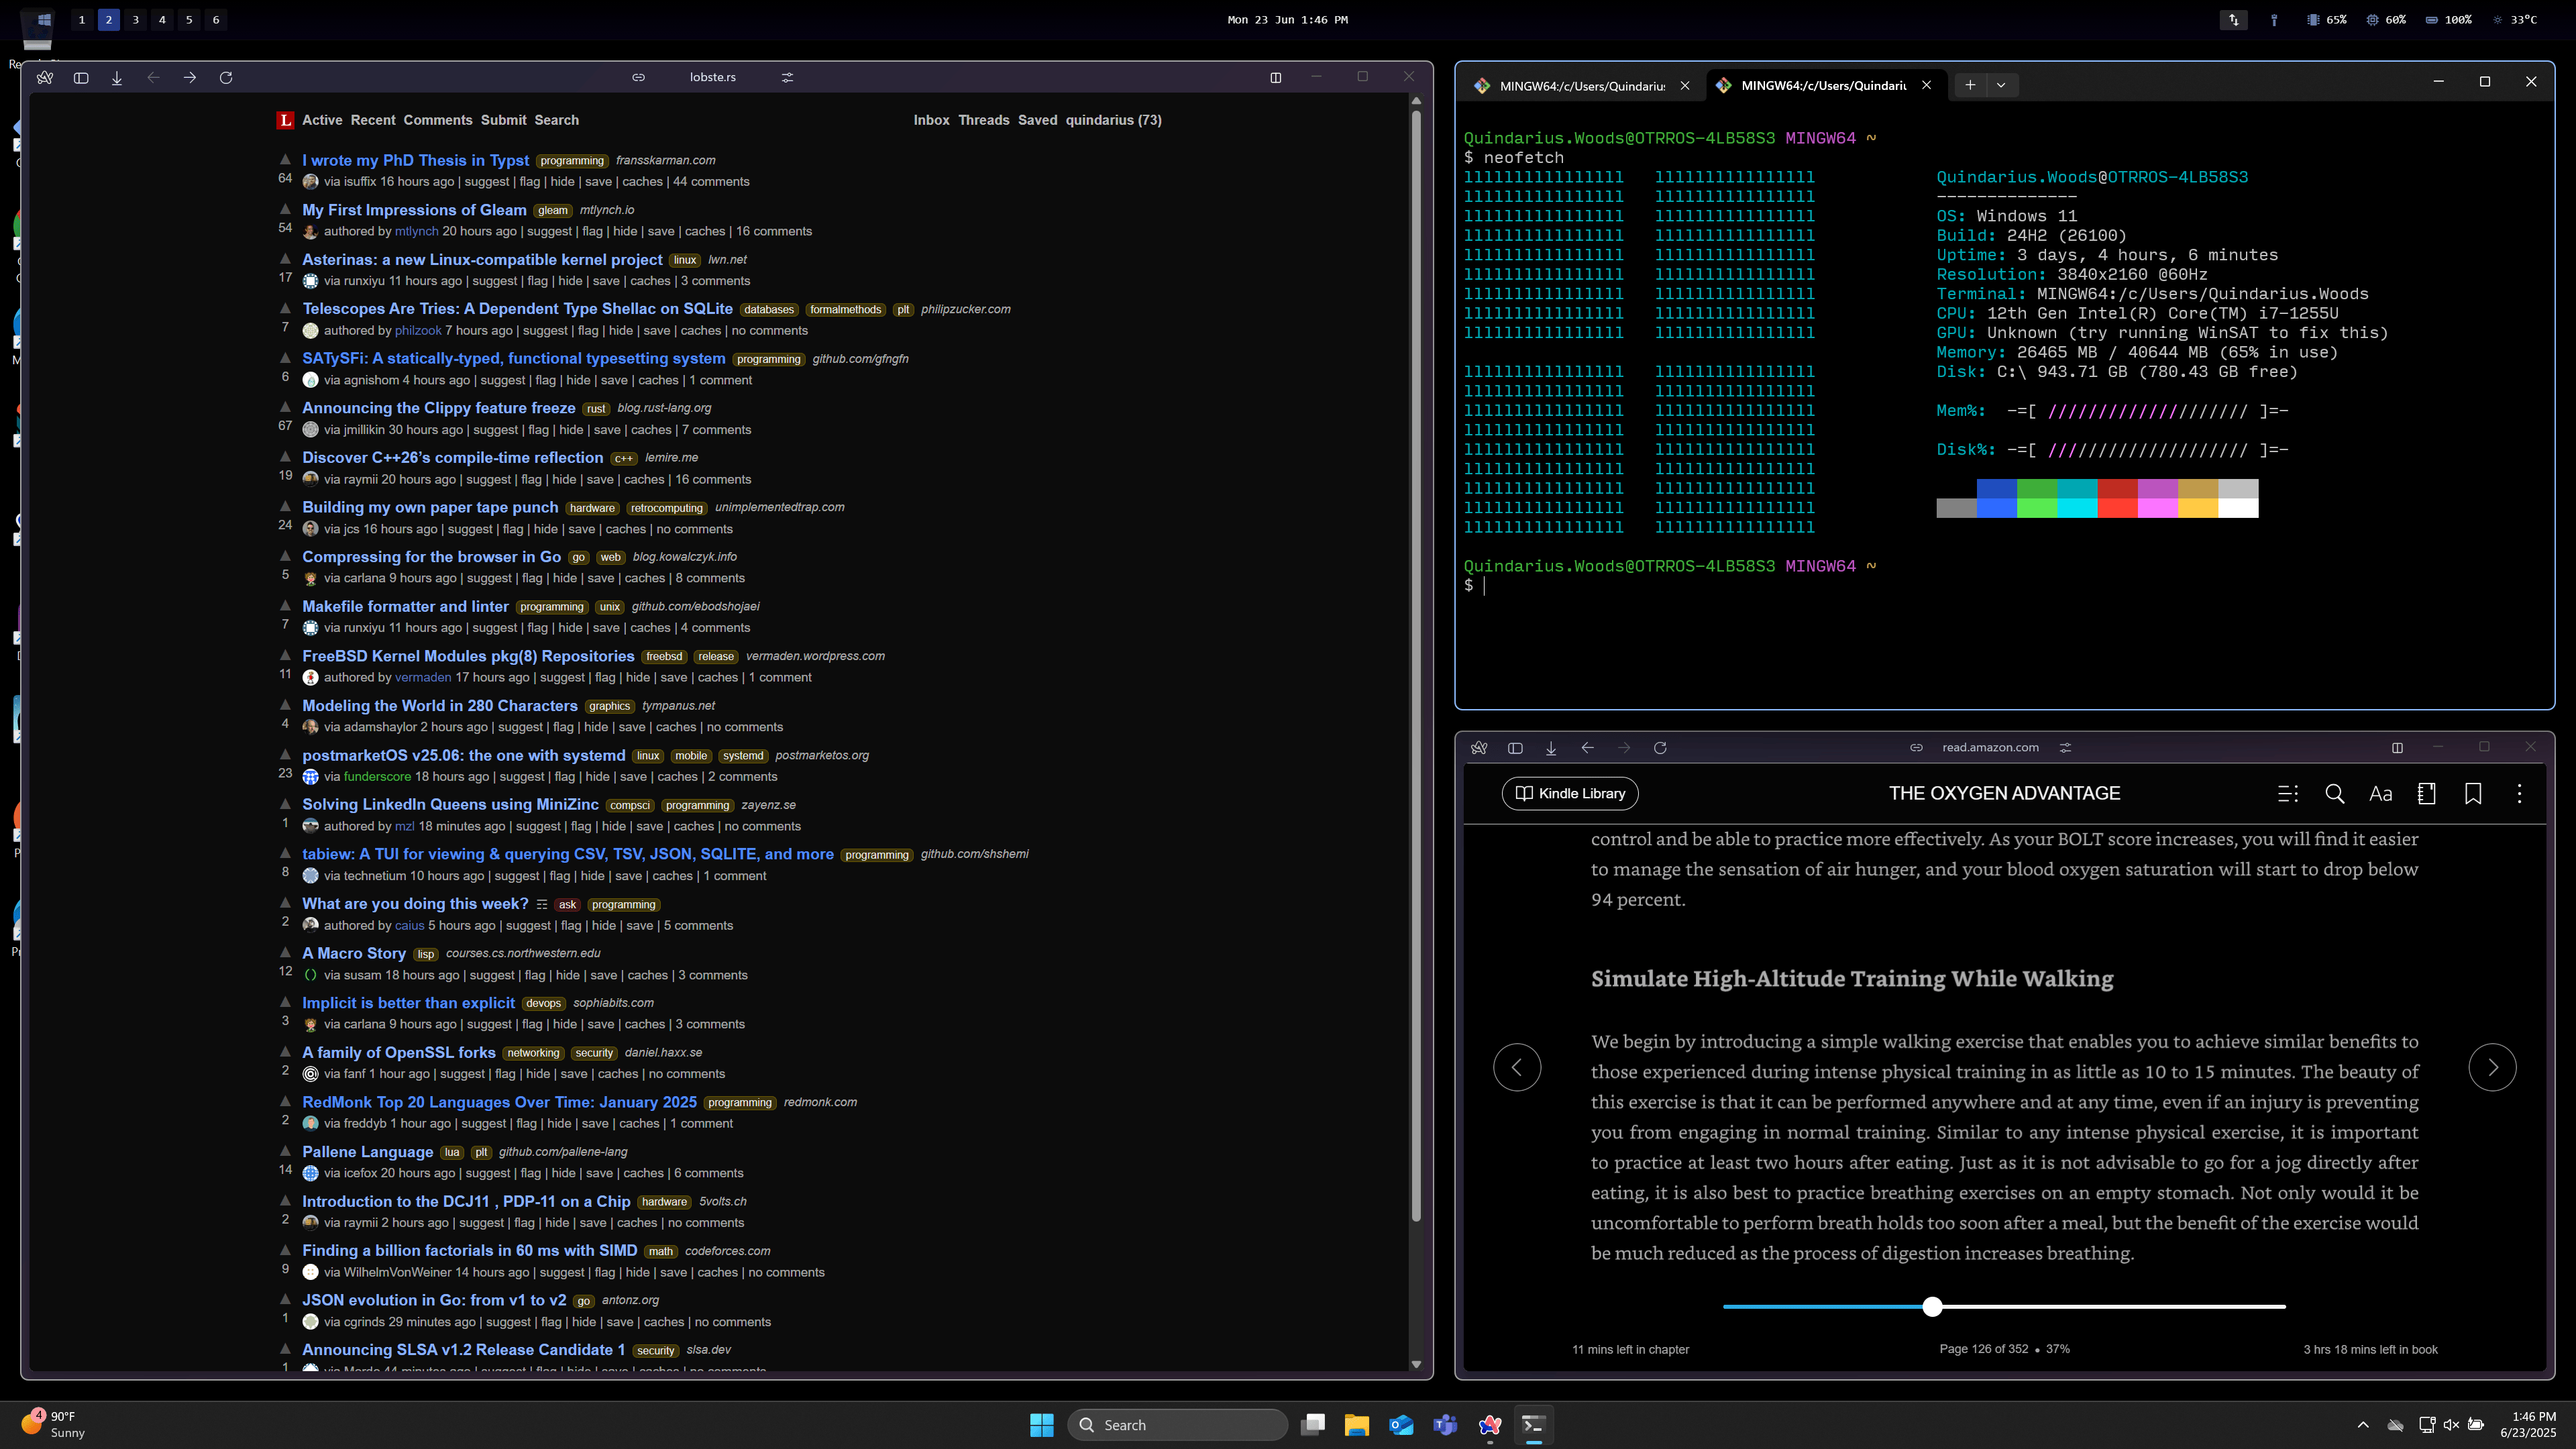The height and width of the screenshot is (1449, 2576).
Task: Open Kindle font settings Aa icon
Action: tap(2380, 793)
